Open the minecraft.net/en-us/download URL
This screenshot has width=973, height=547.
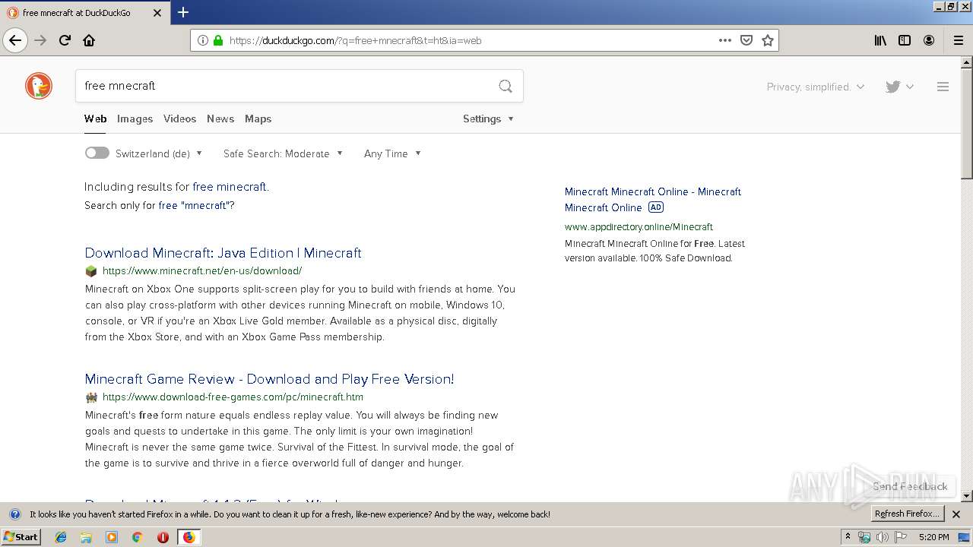(202, 270)
